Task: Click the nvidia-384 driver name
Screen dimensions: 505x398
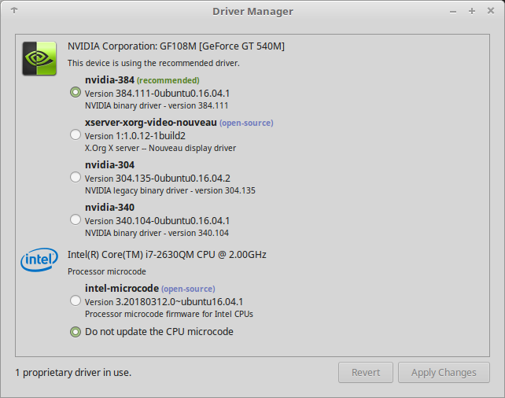Action: click(x=109, y=80)
